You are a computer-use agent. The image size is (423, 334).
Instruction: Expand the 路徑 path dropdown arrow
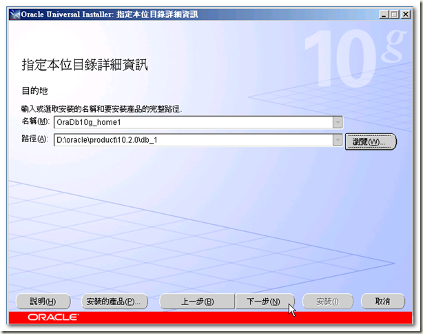point(338,140)
